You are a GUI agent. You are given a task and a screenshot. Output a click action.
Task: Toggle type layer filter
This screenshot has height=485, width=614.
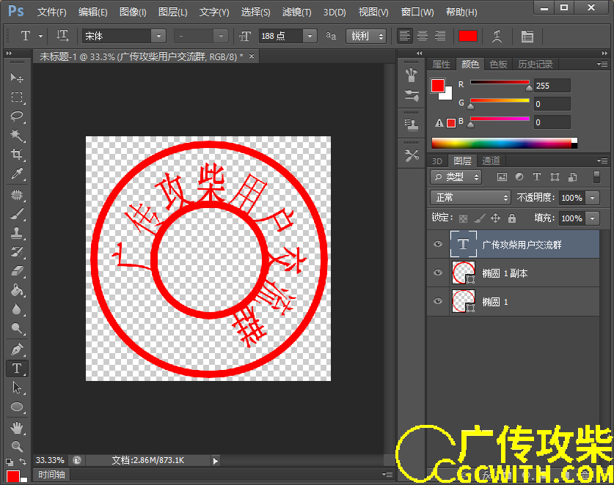coord(537,177)
